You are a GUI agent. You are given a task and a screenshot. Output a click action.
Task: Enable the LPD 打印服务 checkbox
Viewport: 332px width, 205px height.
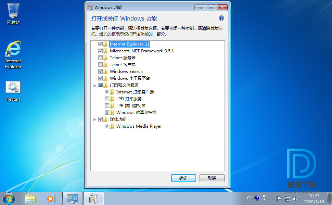pyautogui.click(x=107, y=99)
